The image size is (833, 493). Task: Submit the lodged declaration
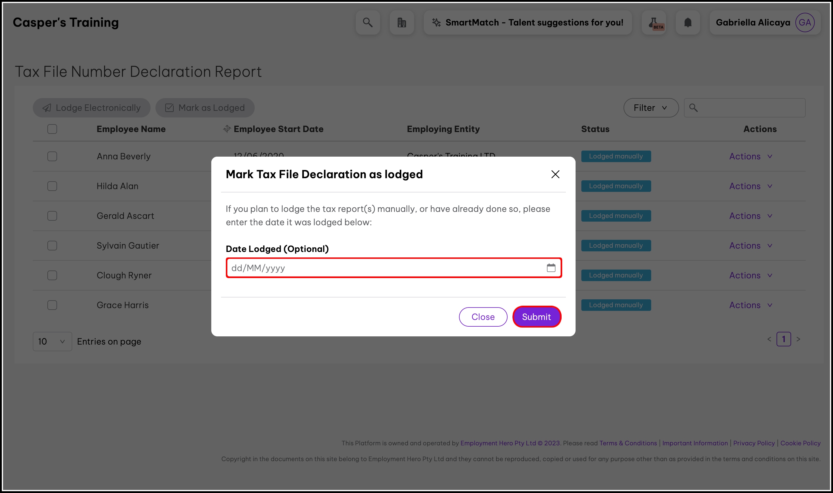click(x=536, y=317)
